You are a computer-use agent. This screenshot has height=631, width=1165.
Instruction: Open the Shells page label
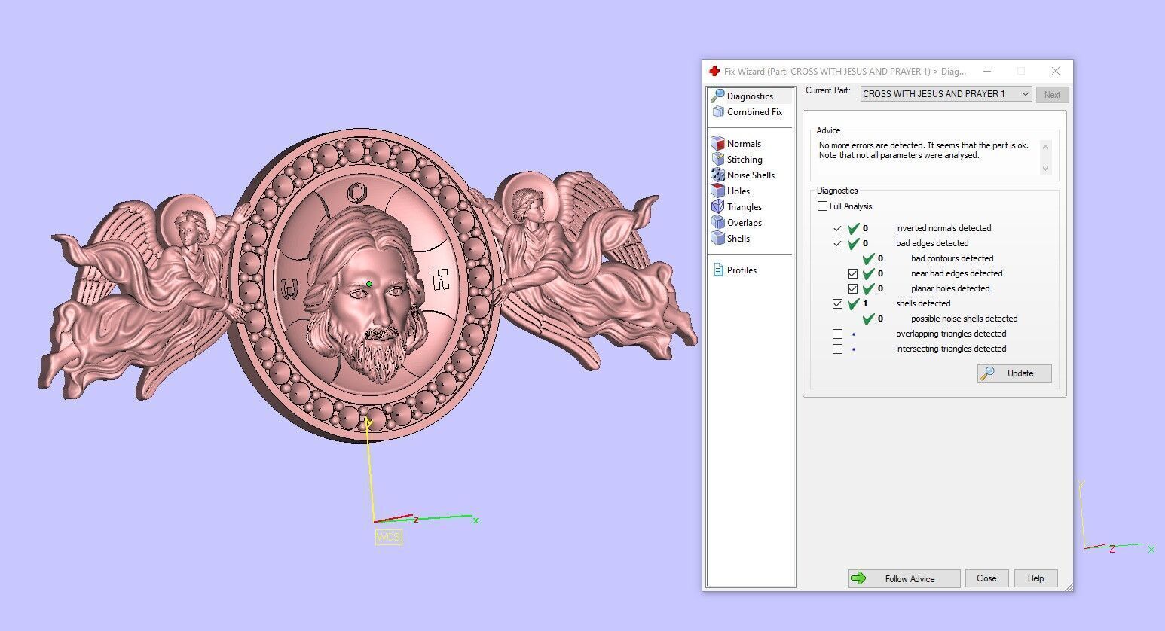tap(738, 239)
